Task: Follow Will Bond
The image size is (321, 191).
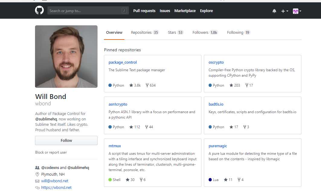Action: pos(66,140)
